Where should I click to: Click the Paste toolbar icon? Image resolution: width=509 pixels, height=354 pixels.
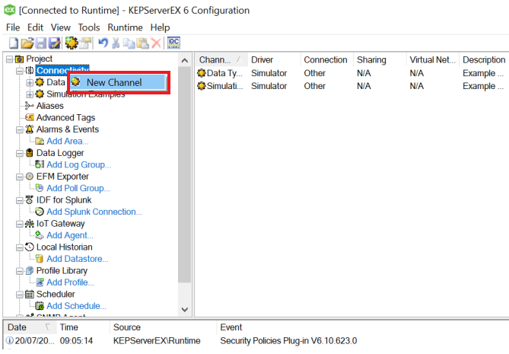tap(142, 43)
